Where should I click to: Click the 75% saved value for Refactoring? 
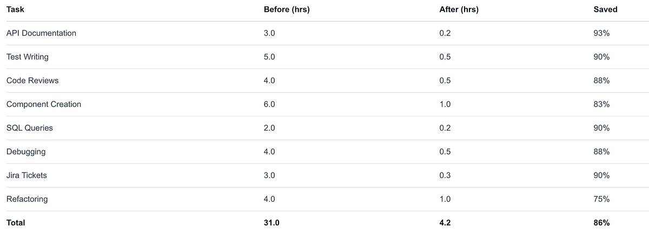pyautogui.click(x=601, y=199)
